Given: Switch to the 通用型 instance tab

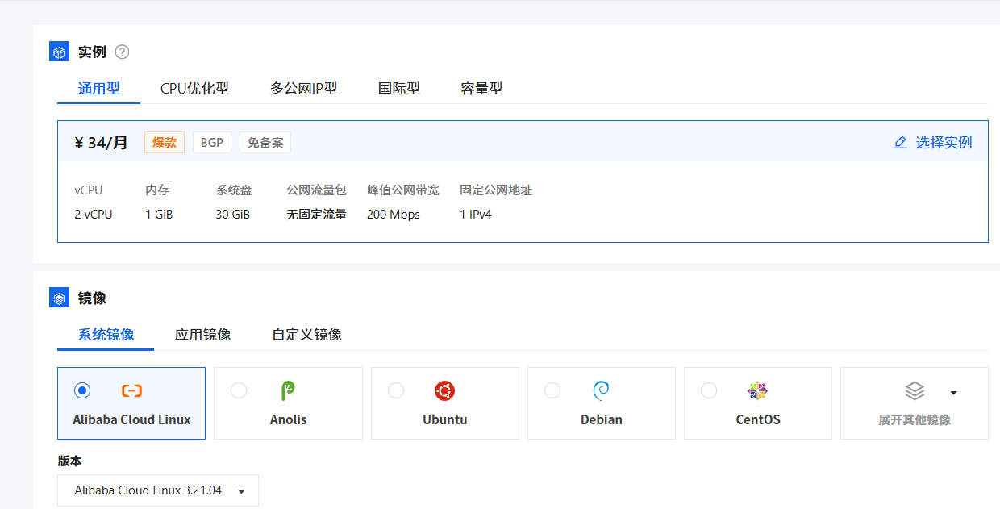Looking at the screenshot, I should coord(98,89).
